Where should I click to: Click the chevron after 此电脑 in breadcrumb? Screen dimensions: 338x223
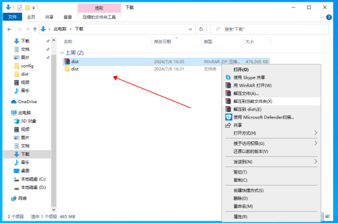pyautogui.click(x=71, y=29)
